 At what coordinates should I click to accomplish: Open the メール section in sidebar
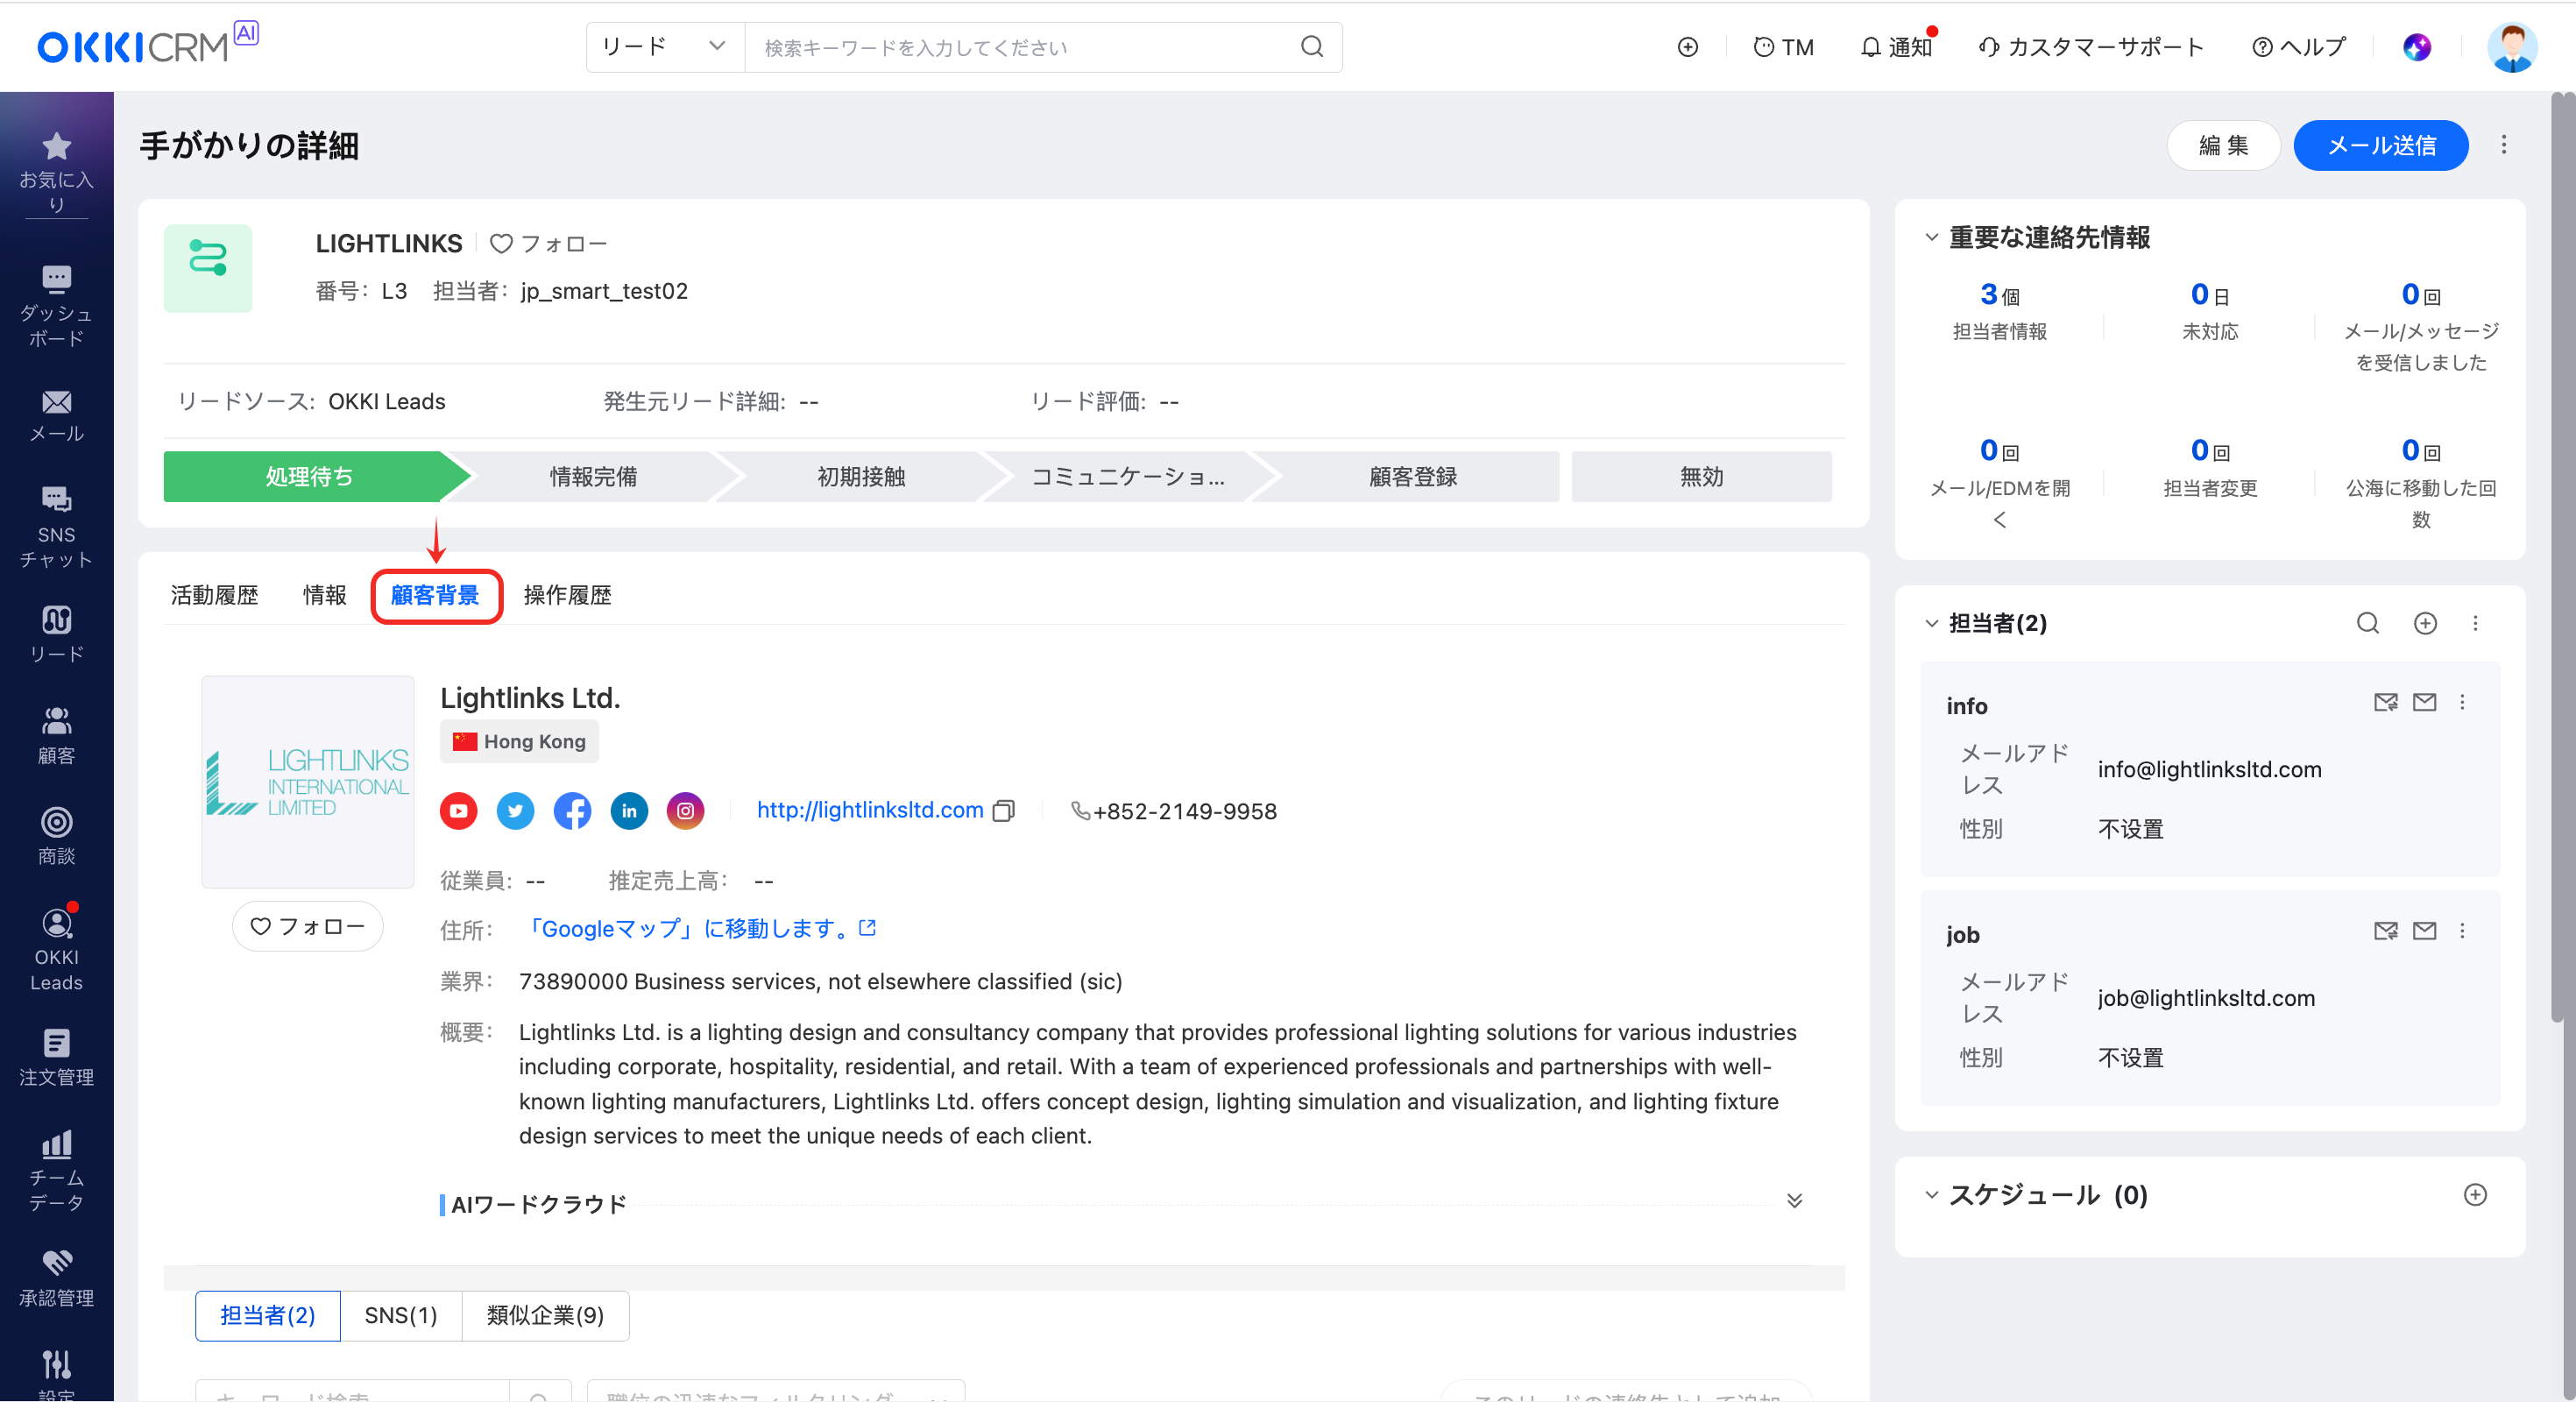[x=56, y=417]
